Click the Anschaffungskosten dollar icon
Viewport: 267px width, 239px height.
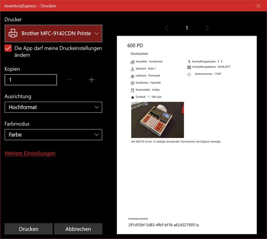coord(189,61)
